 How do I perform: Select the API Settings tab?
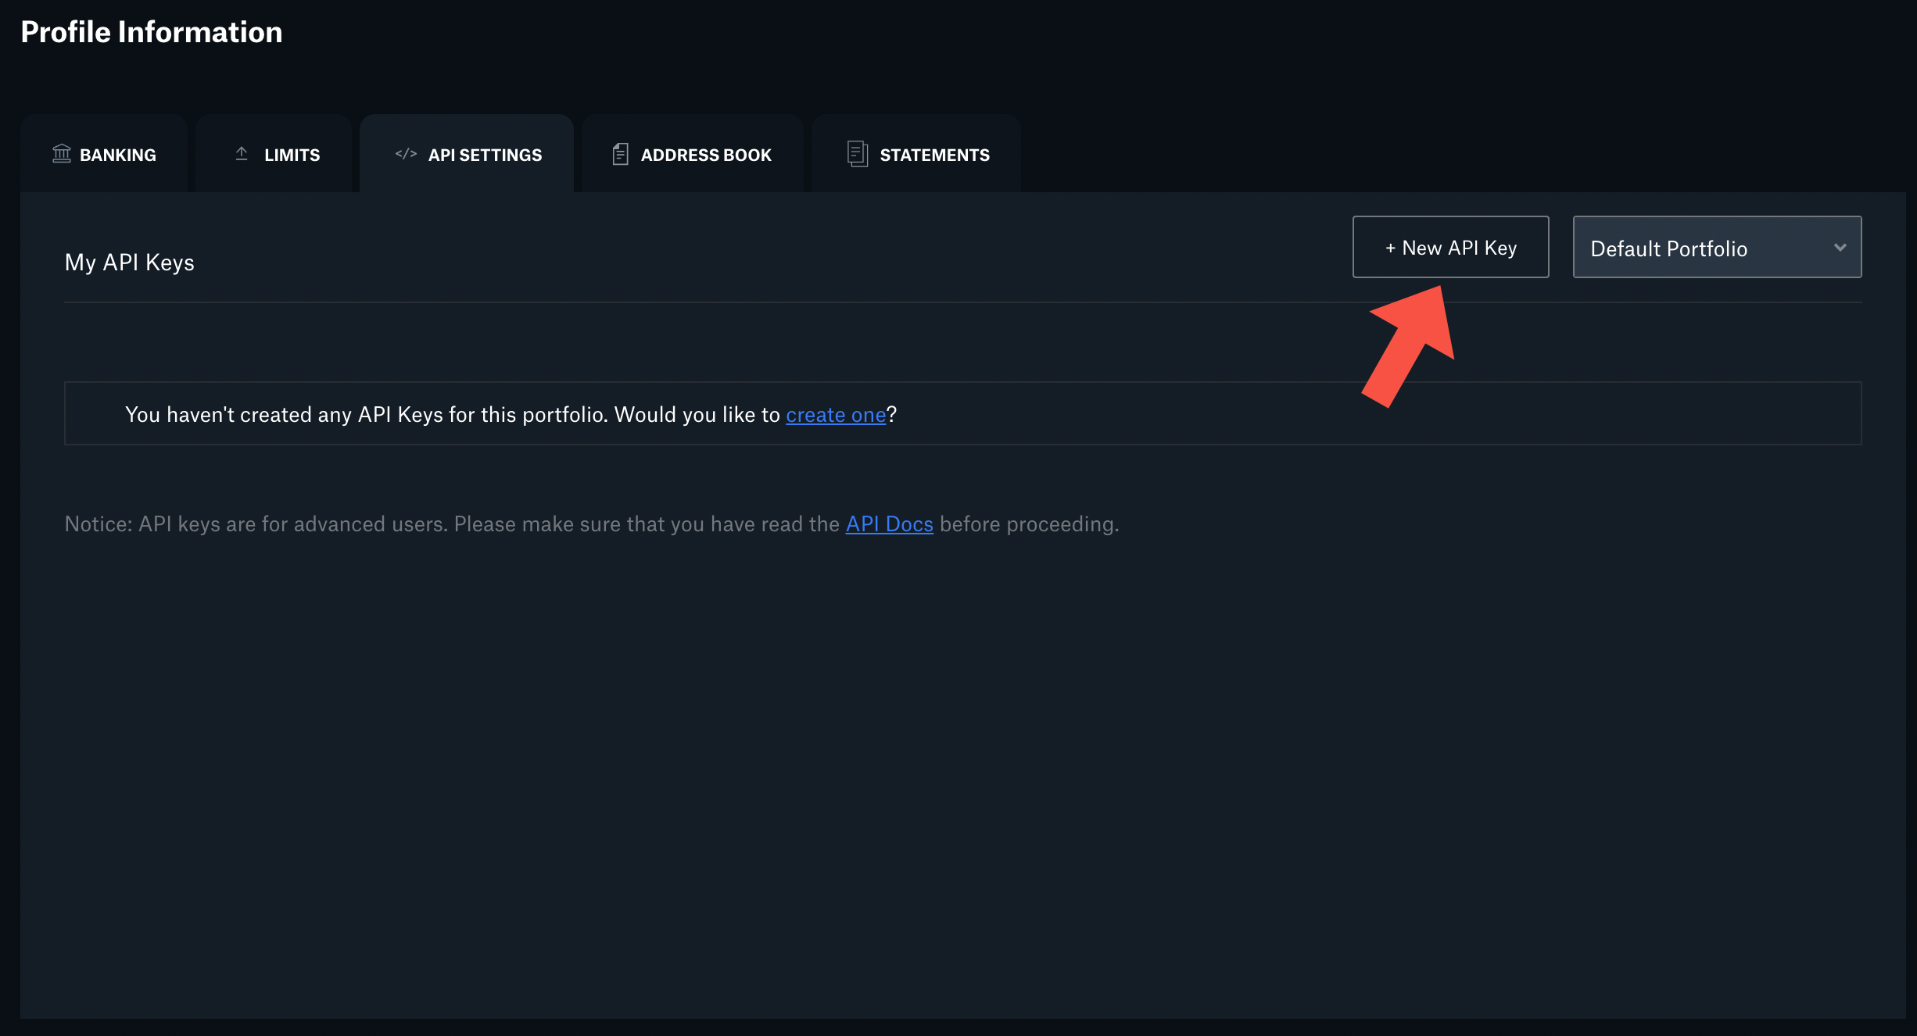(467, 154)
